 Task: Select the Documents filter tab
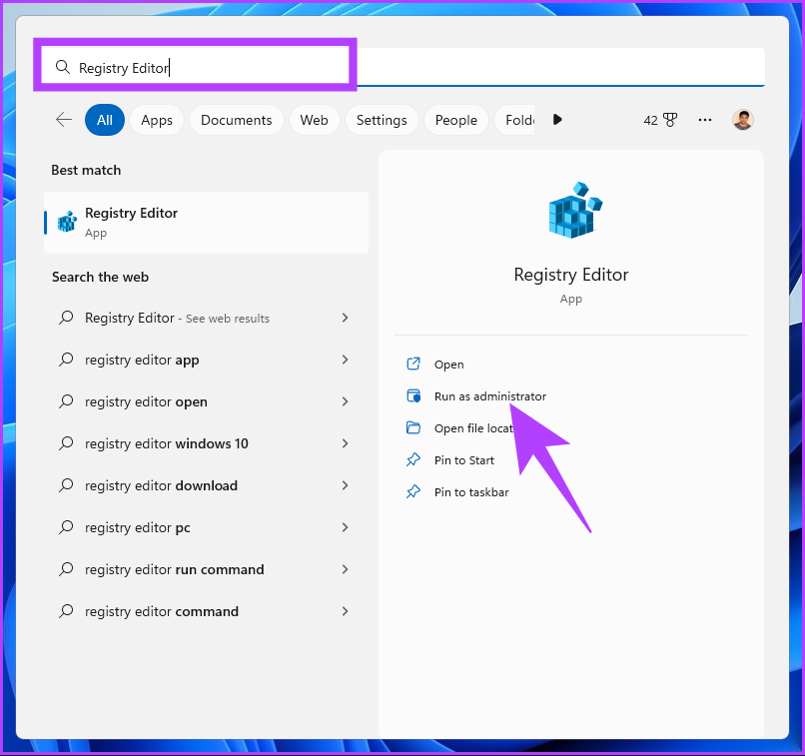[236, 120]
